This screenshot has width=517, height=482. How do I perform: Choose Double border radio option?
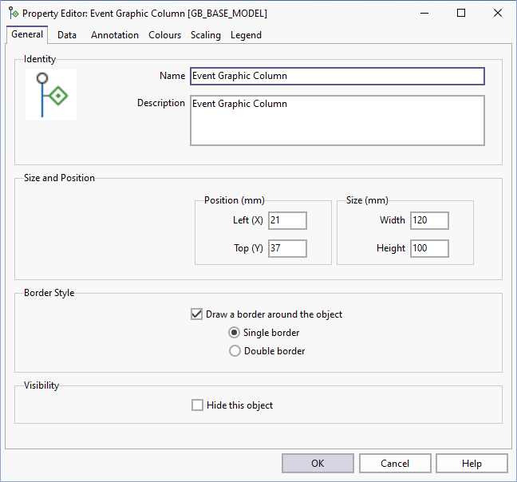235,351
